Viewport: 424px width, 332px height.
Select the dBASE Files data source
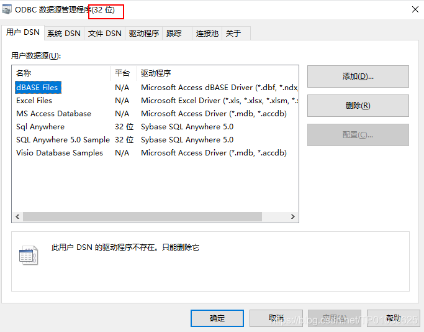point(38,88)
